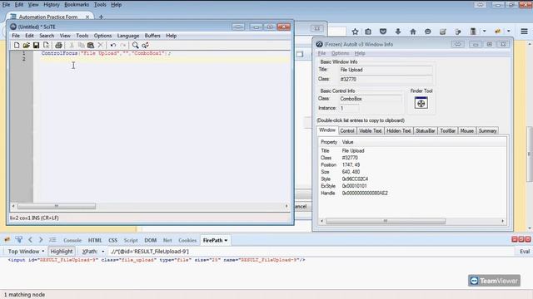
Task: Click the Firefox bookmark star icon
Action: (356, 32)
